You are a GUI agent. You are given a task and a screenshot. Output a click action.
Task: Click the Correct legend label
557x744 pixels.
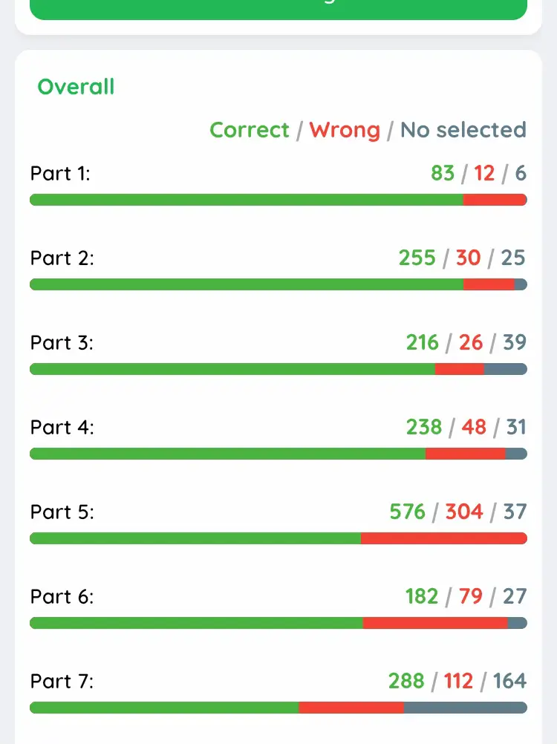coord(250,130)
